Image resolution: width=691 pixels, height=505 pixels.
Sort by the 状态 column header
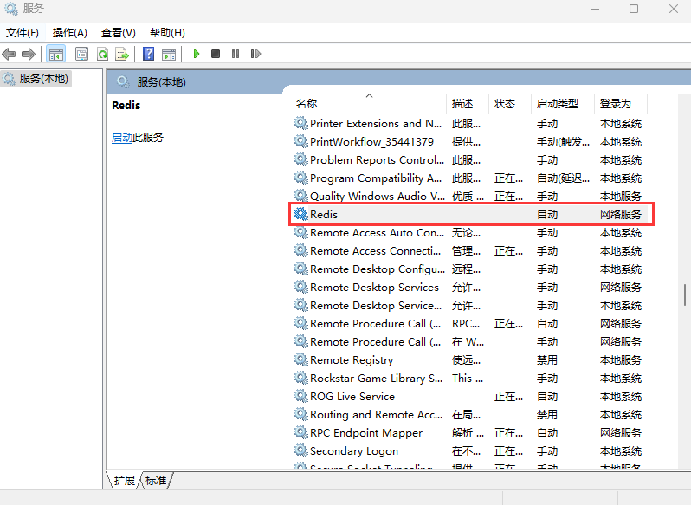[510, 104]
